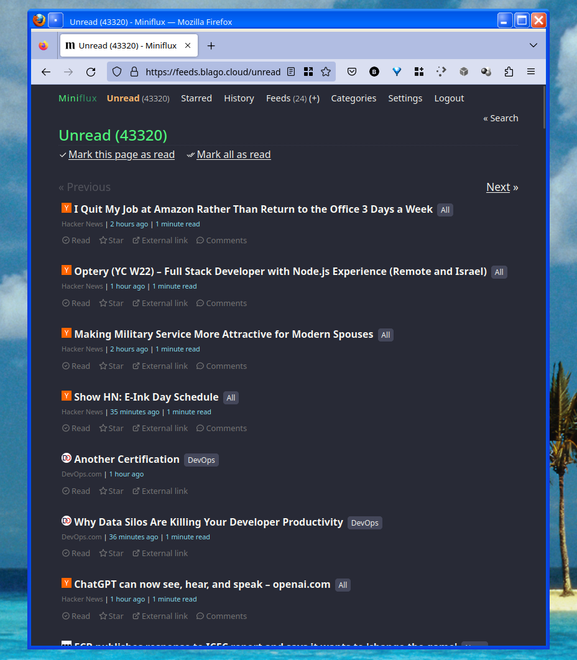The width and height of the screenshot is (577, 660).
Task: Mark the Amazon article as Read
Action: (x=76, y=240)
